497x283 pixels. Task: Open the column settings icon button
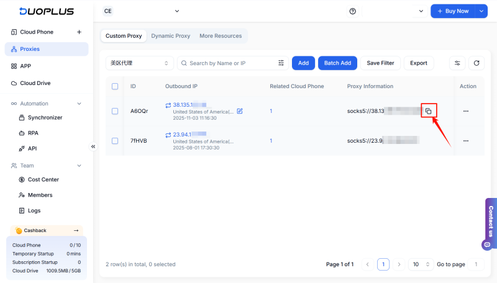[x=458, y=63]
